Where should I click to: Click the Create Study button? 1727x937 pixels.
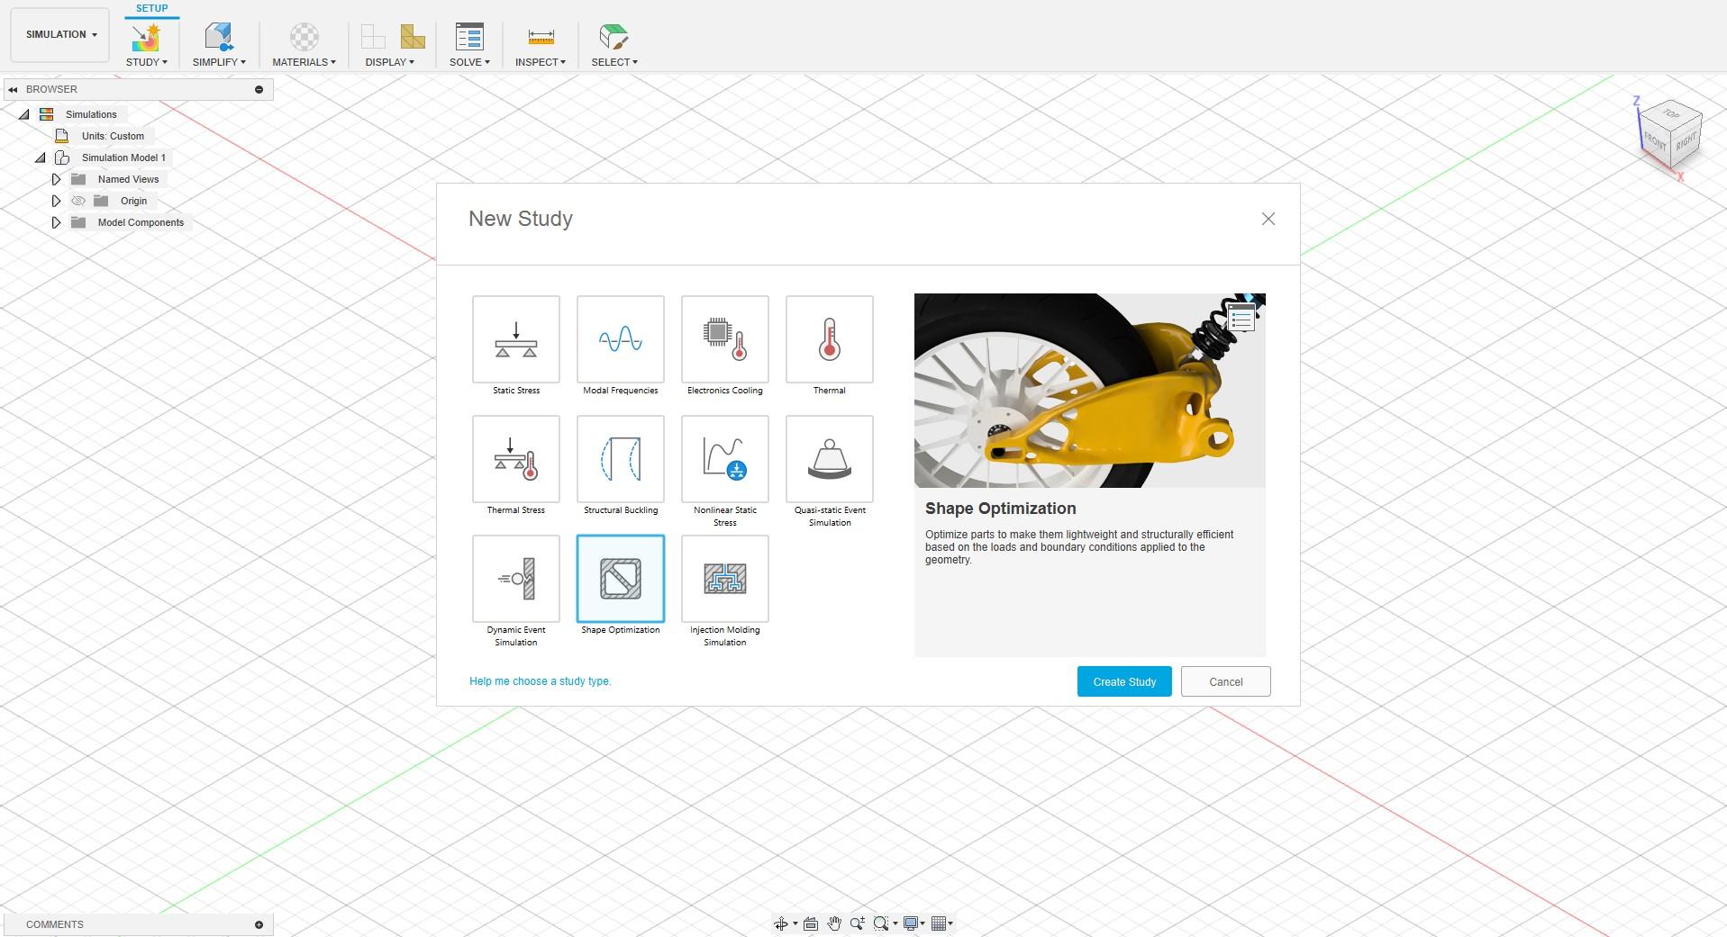pyautogui.click(x=1123, y=681)
